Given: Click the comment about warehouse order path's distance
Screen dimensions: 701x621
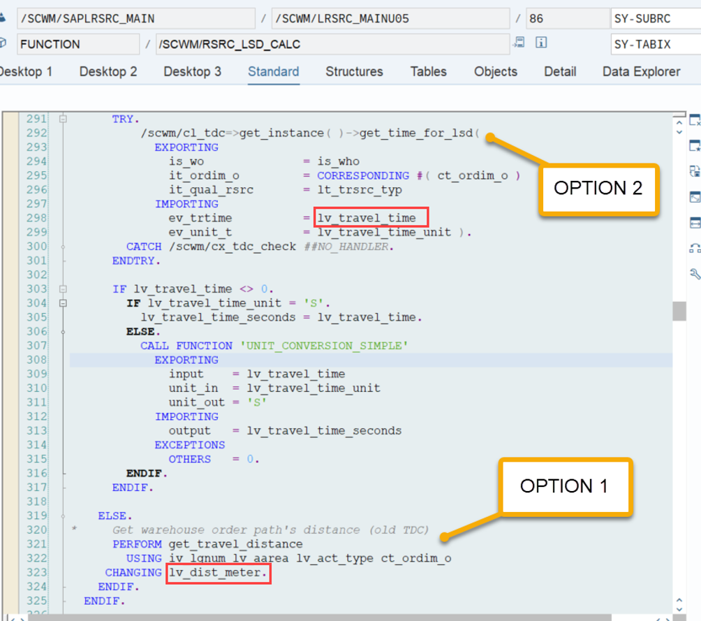Looking at the screenshot, I should coord(270,530).
